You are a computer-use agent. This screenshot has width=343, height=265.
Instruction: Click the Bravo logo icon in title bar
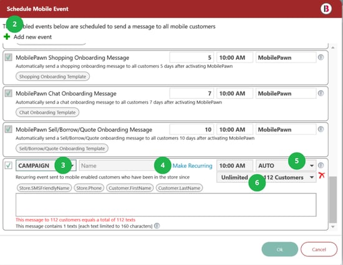(326, 9)
